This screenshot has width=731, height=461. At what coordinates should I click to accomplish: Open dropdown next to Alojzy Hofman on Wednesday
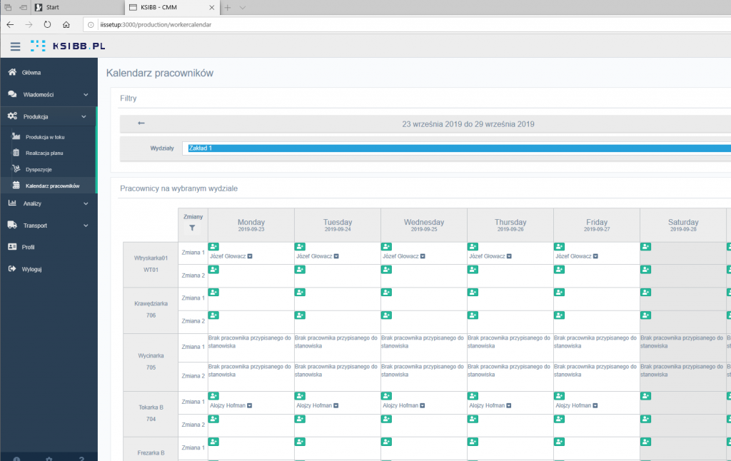(x=423, y=406)
